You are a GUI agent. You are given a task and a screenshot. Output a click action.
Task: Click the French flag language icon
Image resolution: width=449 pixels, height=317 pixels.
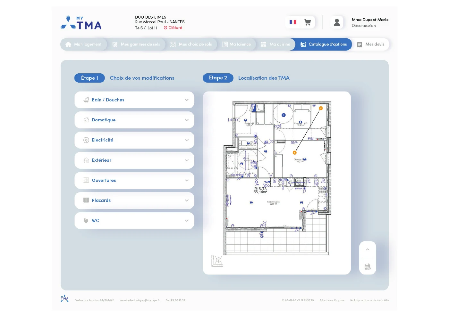293,22
